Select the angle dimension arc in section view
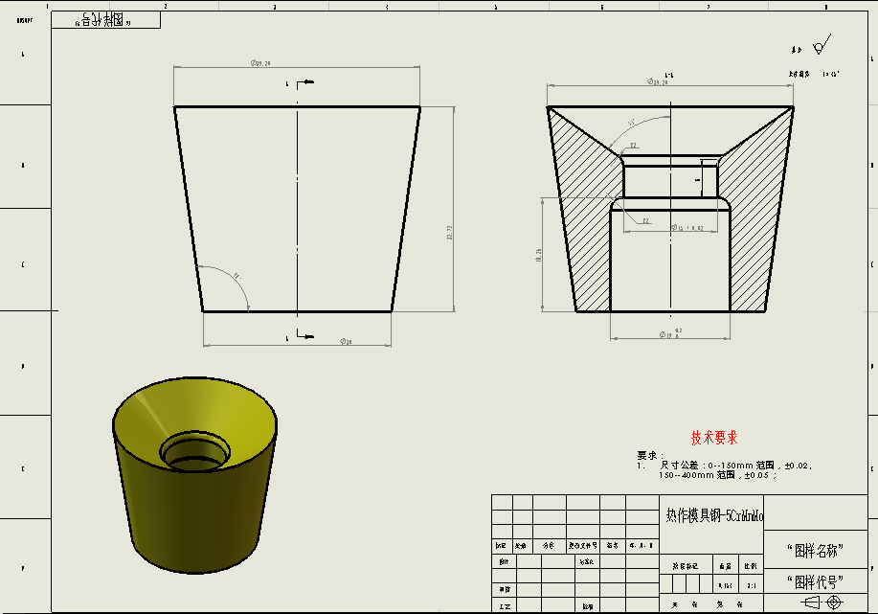878x614 pixels. 633,122
